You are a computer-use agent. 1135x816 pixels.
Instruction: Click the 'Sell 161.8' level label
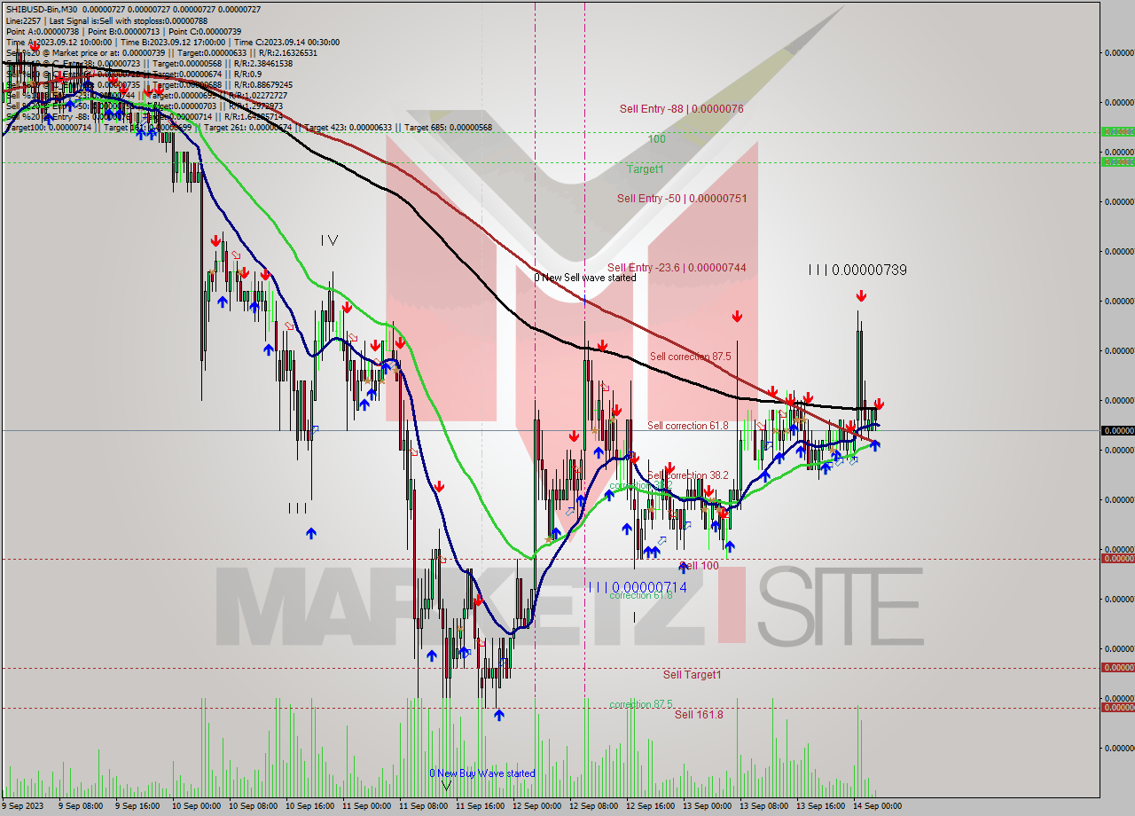coord(699,714)
